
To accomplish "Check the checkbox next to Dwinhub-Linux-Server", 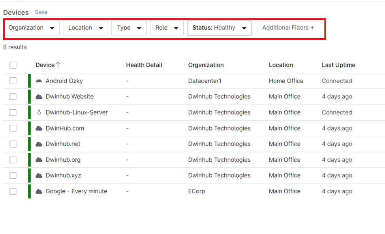I will 13,112.
